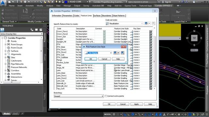Switch to the Surfaces tab in Corridor Properties
This screenshot has height=117, width=209.
pos(97,16)
